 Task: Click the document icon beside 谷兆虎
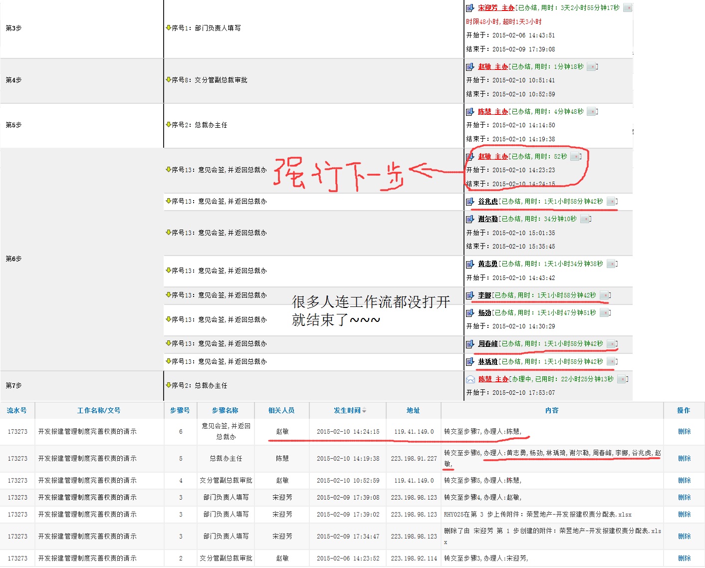pyautogui.click(x=470, y=202)
